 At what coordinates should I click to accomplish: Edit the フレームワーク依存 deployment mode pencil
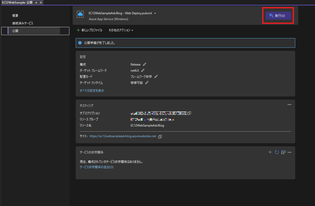(156, 76)
